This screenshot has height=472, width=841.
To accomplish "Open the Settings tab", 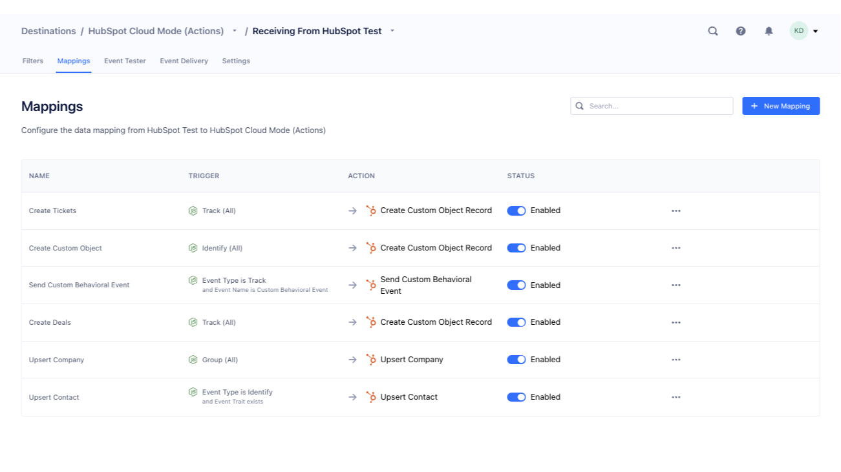I will point(236,61).
